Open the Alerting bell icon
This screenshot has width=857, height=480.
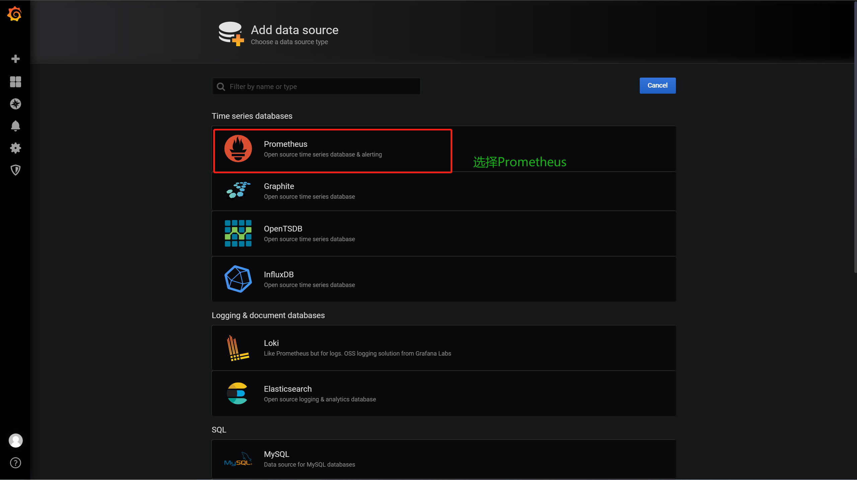pos(15,126)
